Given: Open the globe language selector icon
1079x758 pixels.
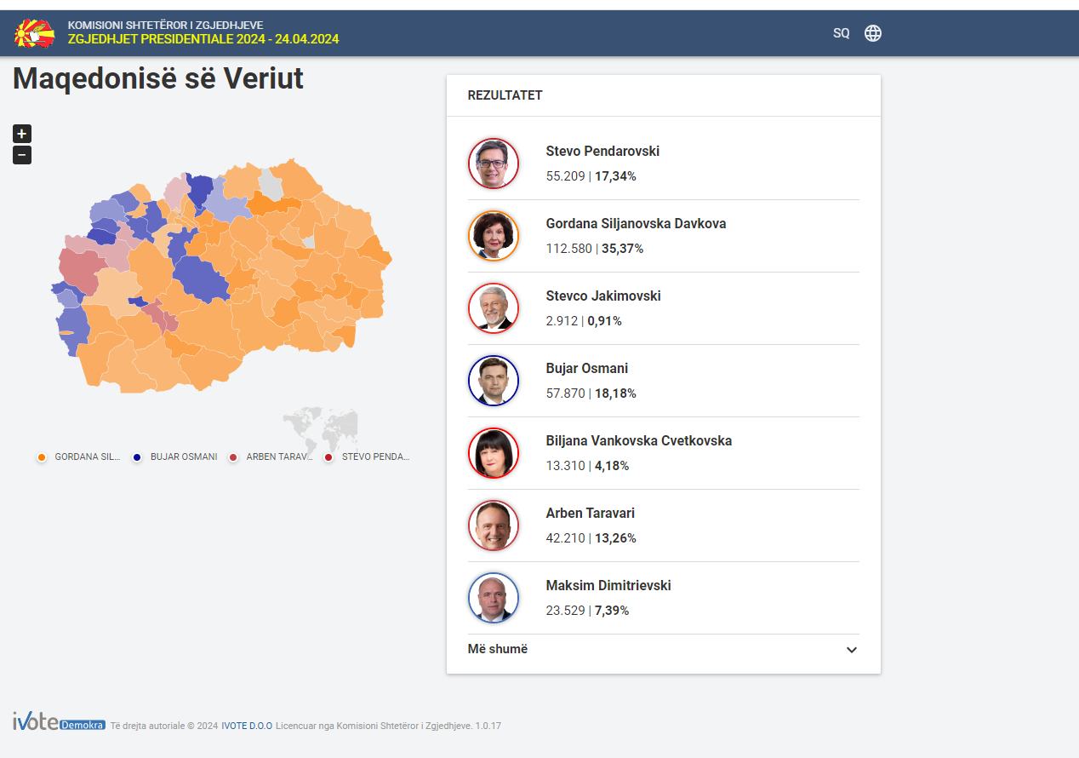Looking at the screenshot, I should coord(873,33).
